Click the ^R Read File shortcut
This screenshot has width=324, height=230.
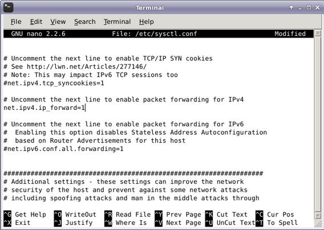coord(128,215)
